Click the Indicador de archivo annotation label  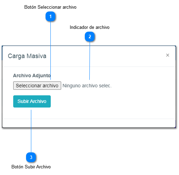pyautogui.click(x=90, y=27)
